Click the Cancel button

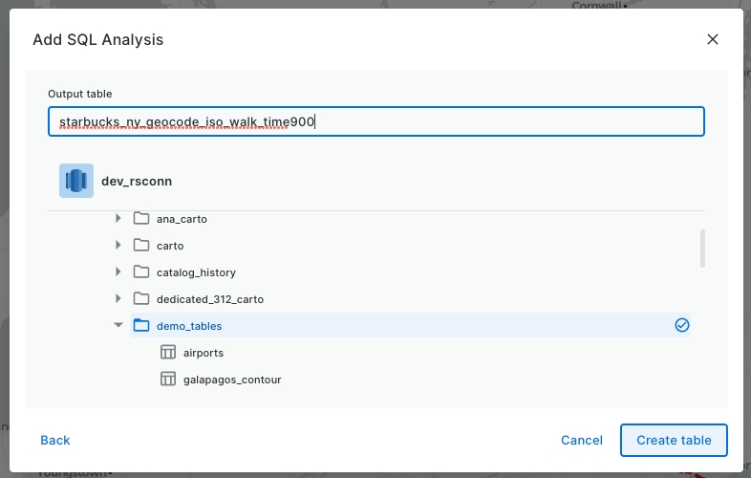582,440
